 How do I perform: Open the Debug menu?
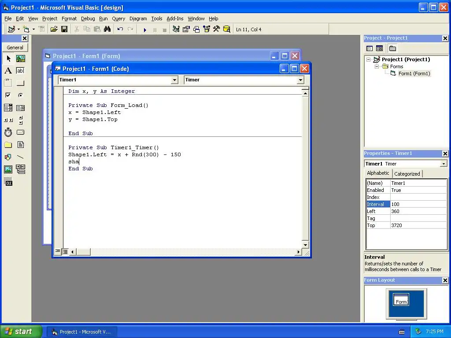[88, 18]
